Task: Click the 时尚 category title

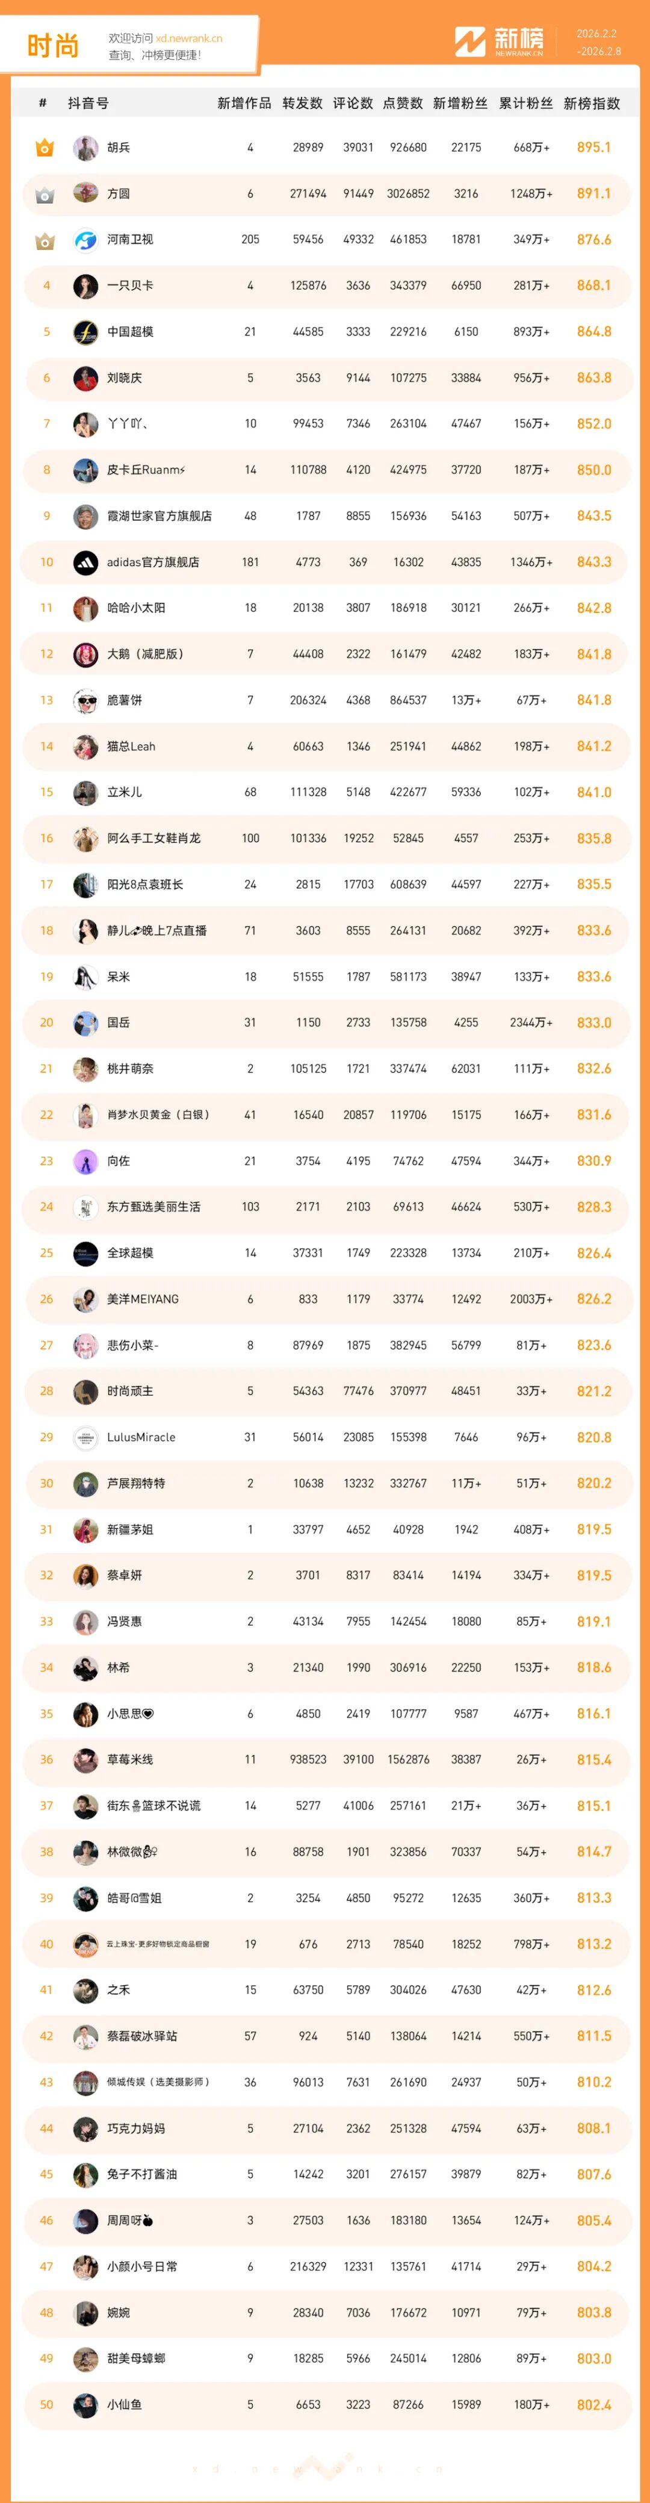Action: point(52,46)
